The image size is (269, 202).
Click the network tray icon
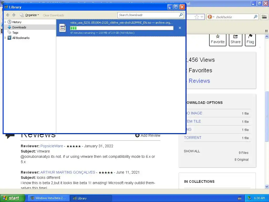click(250, 198)
